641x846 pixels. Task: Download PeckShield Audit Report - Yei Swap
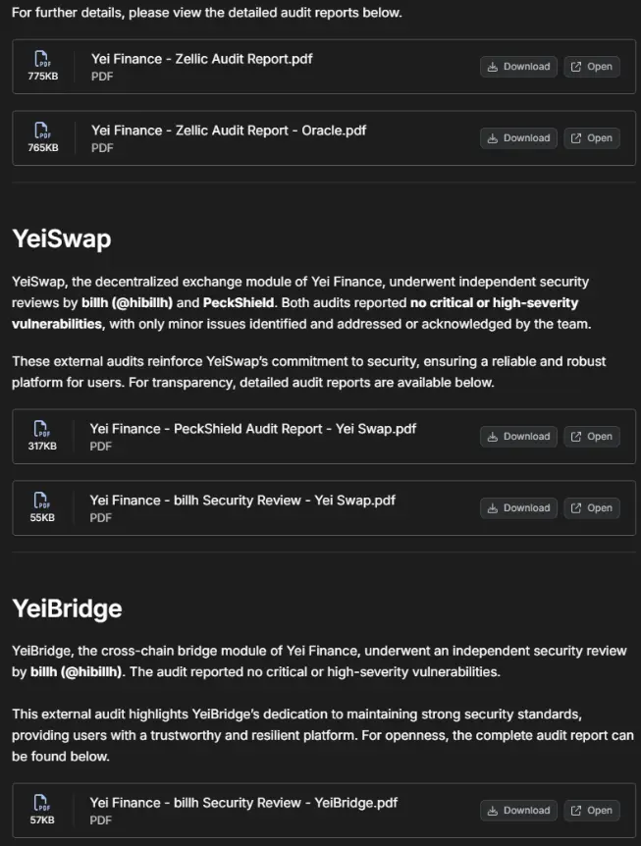[x=518, y=437]
